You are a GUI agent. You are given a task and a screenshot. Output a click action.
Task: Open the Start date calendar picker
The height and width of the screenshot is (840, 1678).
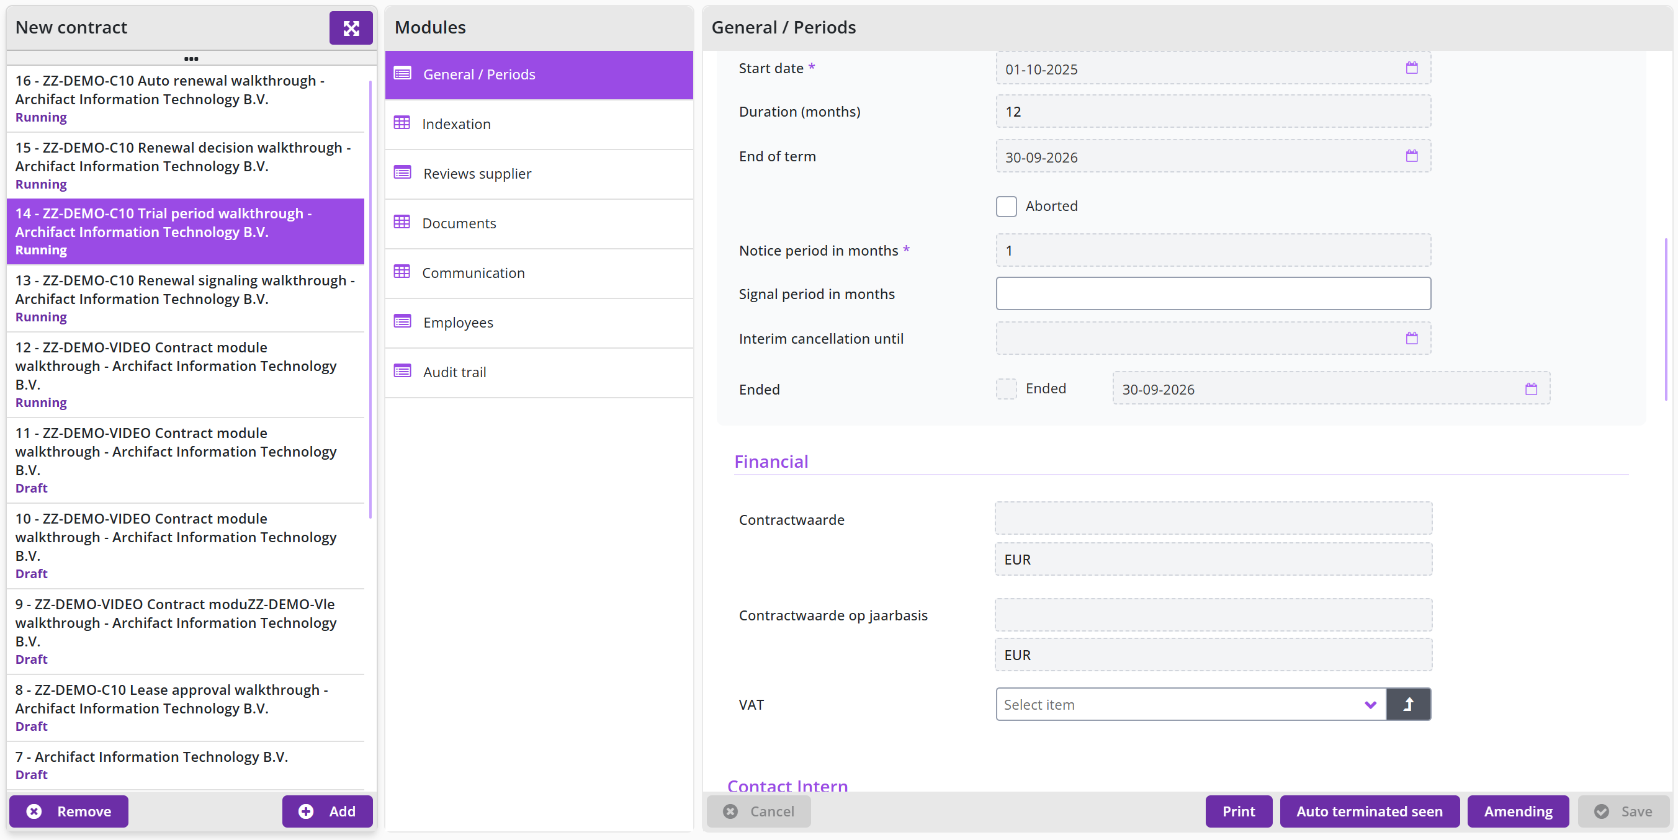tap(1411, 68)
